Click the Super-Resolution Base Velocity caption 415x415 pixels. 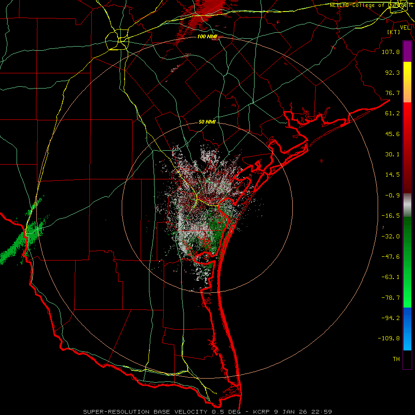207,412
